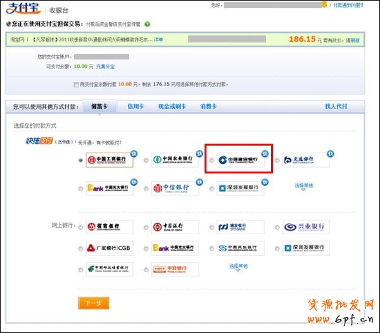Image resolution: width=380 pixels, height=333 pixels.
Task: Tick the 用支付宝余额付款 checkbox
Action: coord(76,84)
